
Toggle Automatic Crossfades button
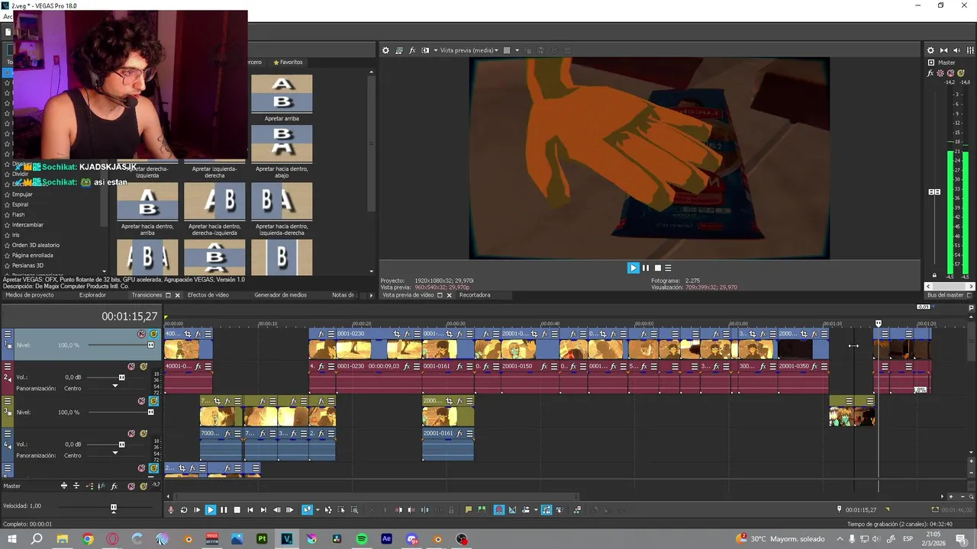tap(512, 510)
